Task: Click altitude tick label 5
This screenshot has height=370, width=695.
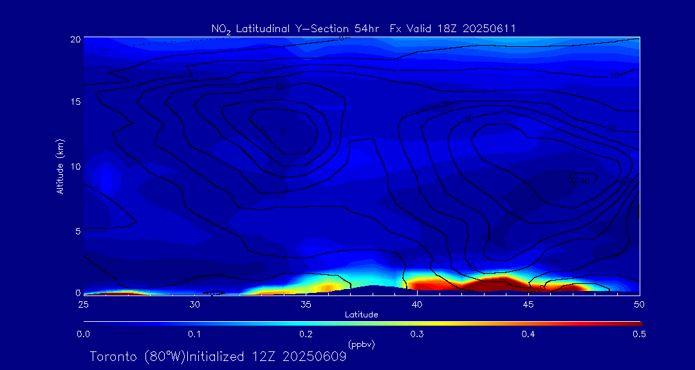Action: pos(78,231)
